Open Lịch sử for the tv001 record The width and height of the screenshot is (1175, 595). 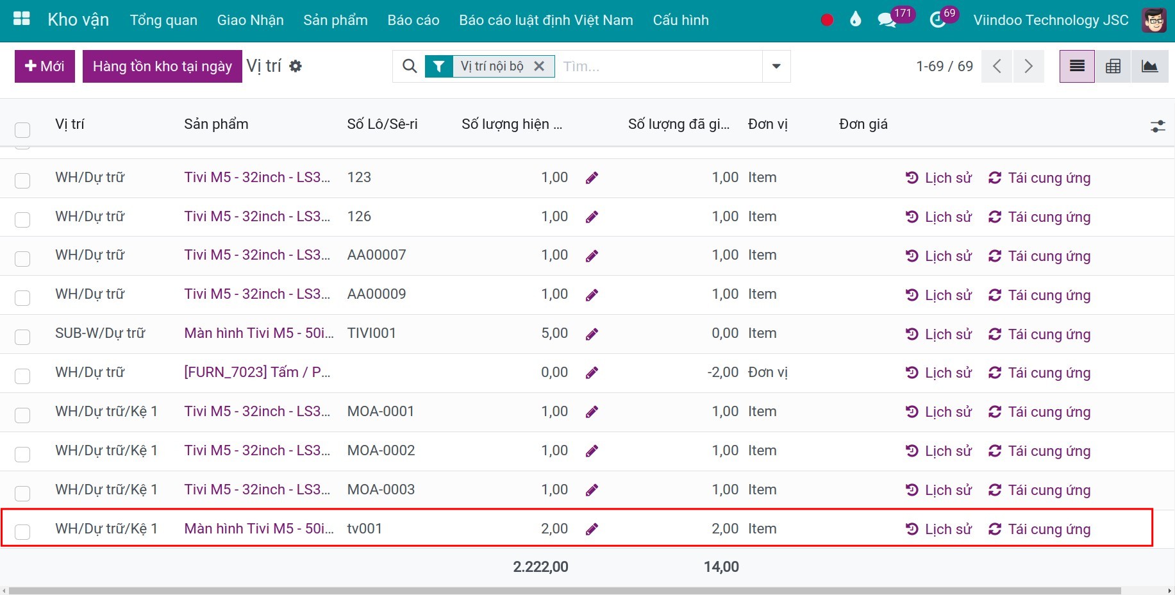point(938,529)
